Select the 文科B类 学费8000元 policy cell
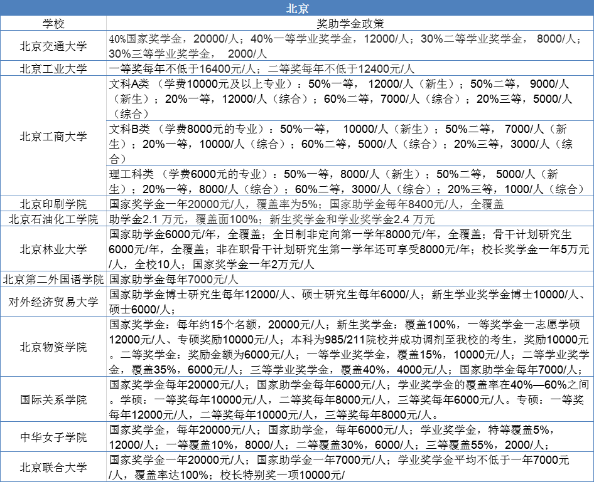Viewport: 594px width, 482px height. coord(350,144)
